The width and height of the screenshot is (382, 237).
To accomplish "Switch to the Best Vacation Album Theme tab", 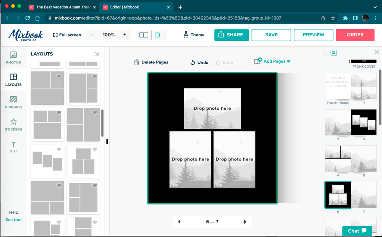I will pos(61,6).
